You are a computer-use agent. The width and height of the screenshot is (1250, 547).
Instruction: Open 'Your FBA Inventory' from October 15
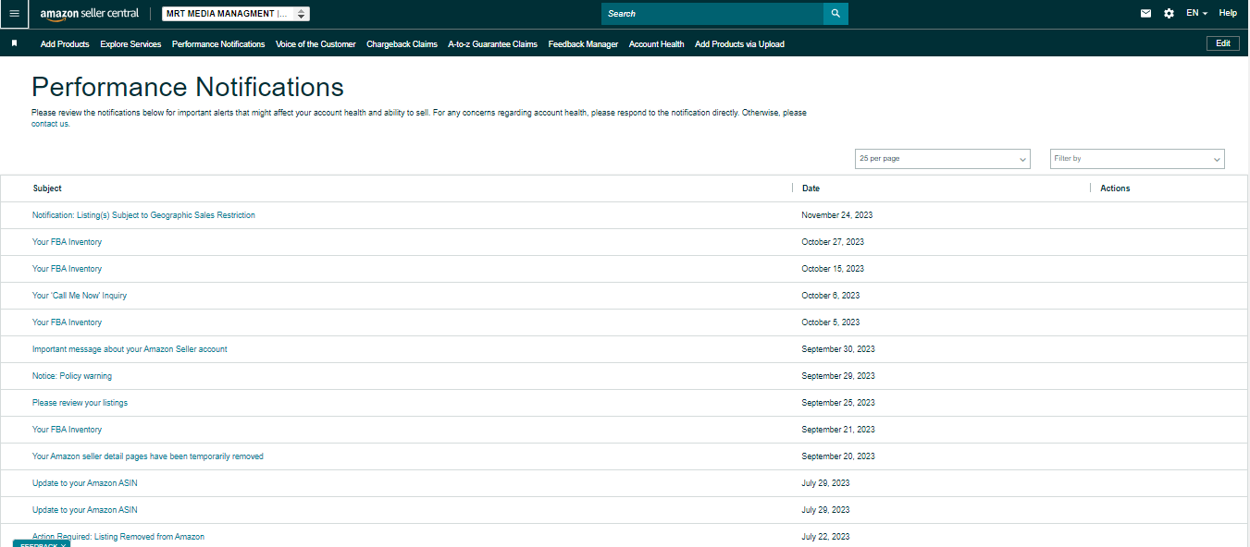click(x=67, y=269)
